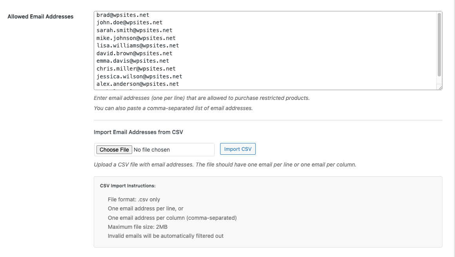Viewport: 455px width, 257px height.
Task: Click the 'CSV Import Instructions' heading
Action: tap(128, 186)
